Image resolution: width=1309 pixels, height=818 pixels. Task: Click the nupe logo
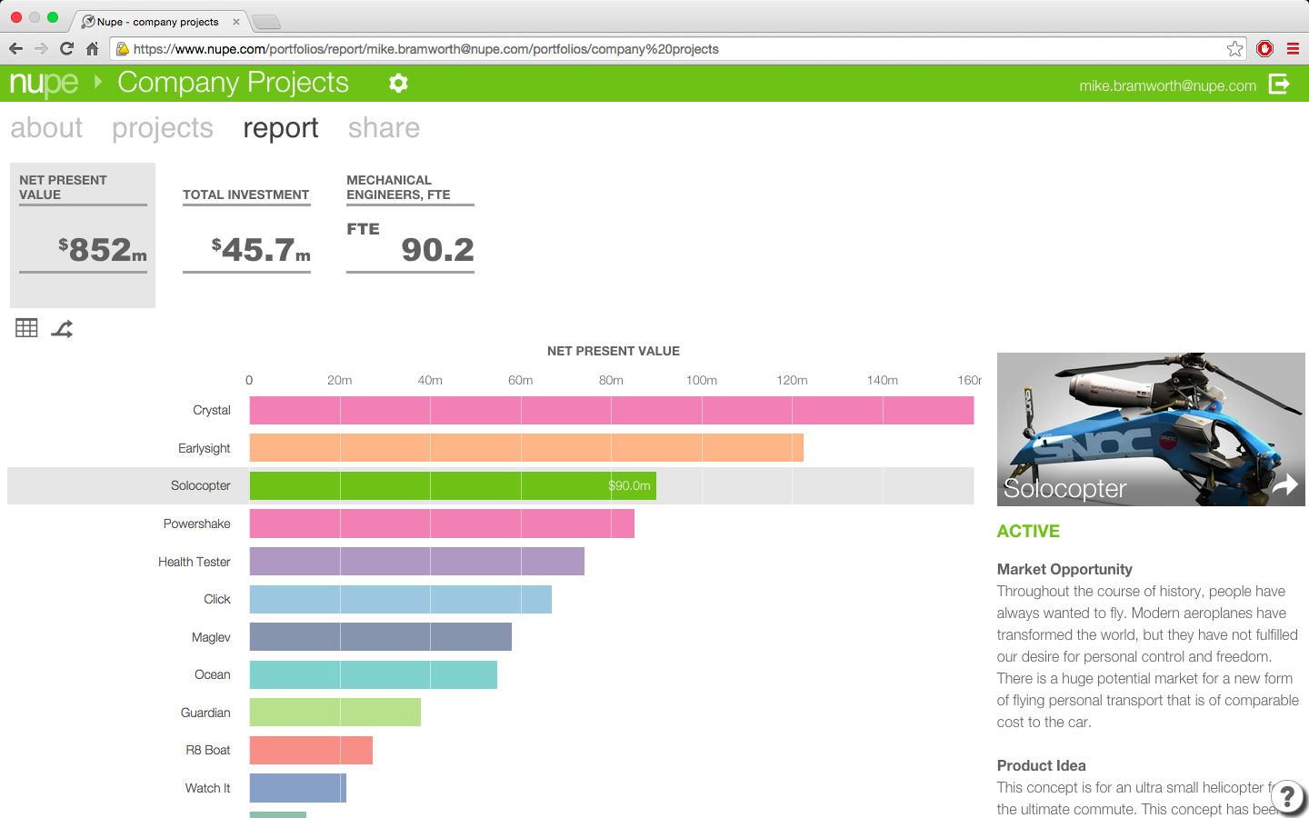pos(44,84)
